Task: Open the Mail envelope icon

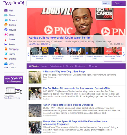Action: click(6, 10)
